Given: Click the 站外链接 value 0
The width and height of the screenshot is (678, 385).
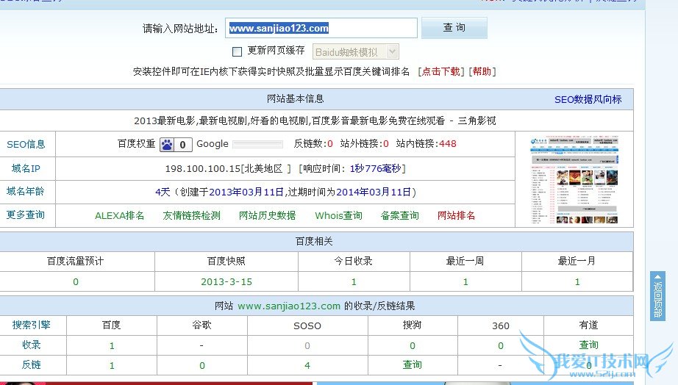Looking at the screenshot, I should coord(386,144).
